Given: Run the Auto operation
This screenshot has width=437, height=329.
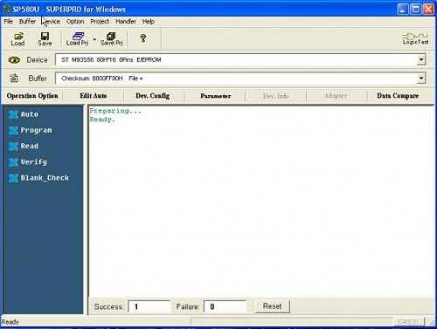Looking at the screenshot, I should pos(30,114).
